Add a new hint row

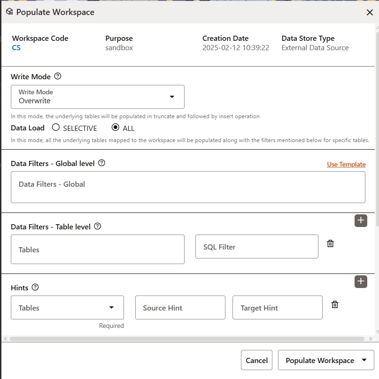pos(361,281)
